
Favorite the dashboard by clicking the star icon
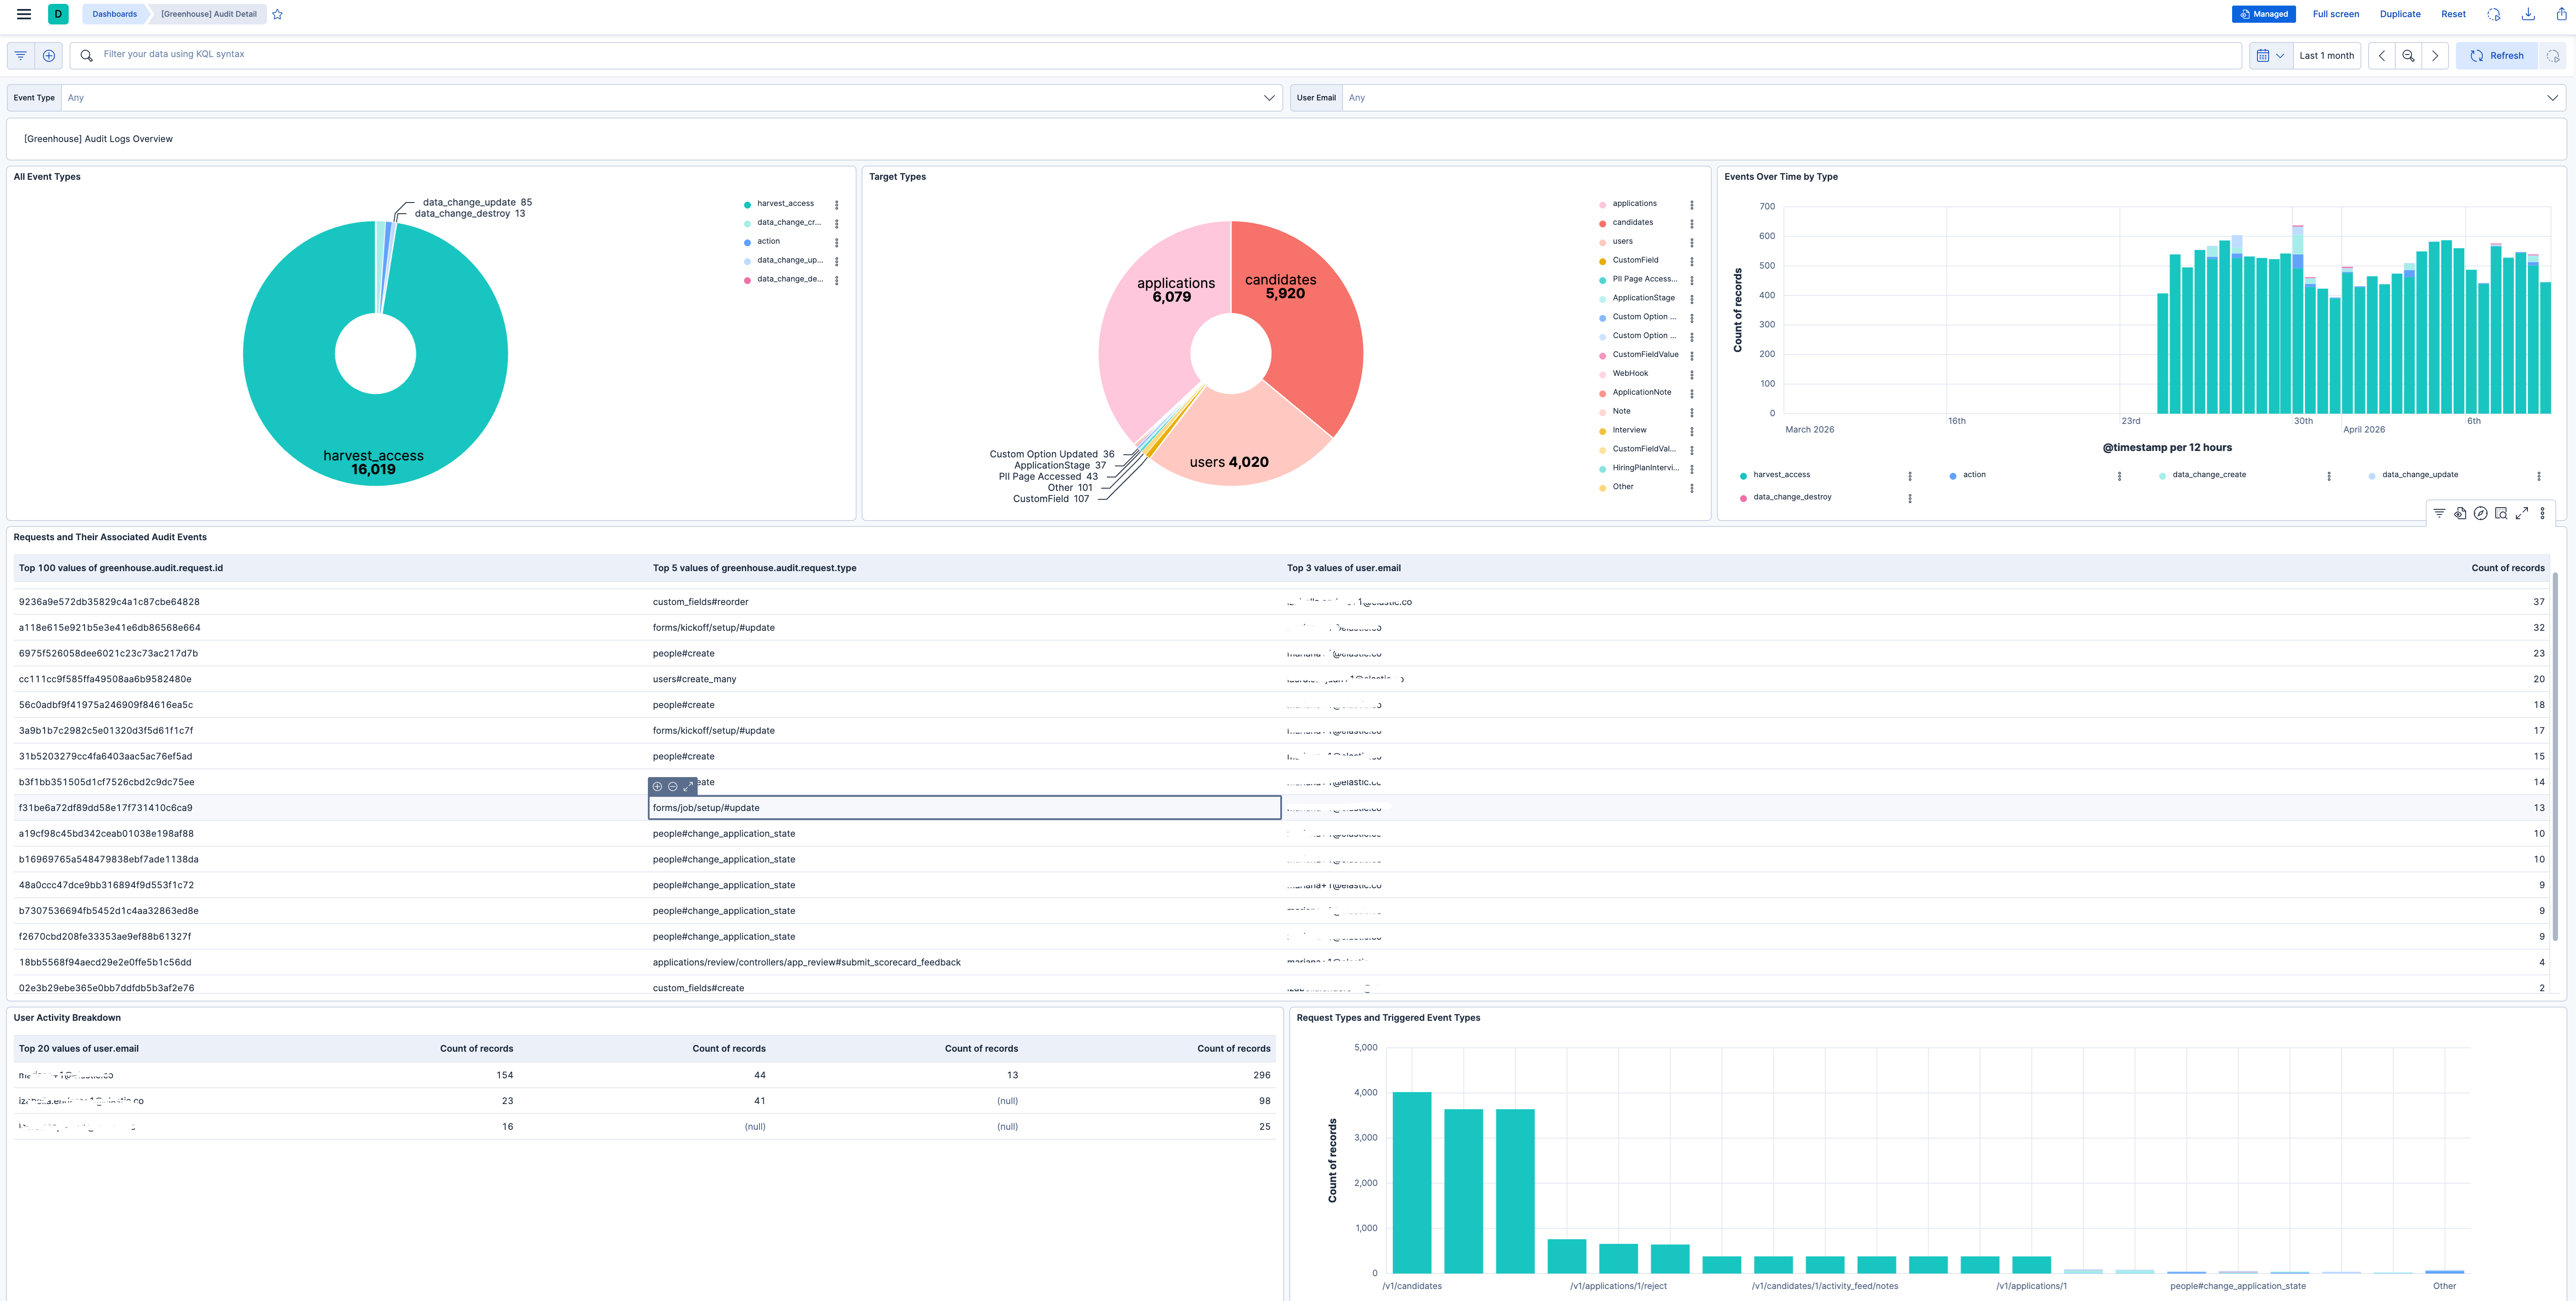tap(277, 14)
